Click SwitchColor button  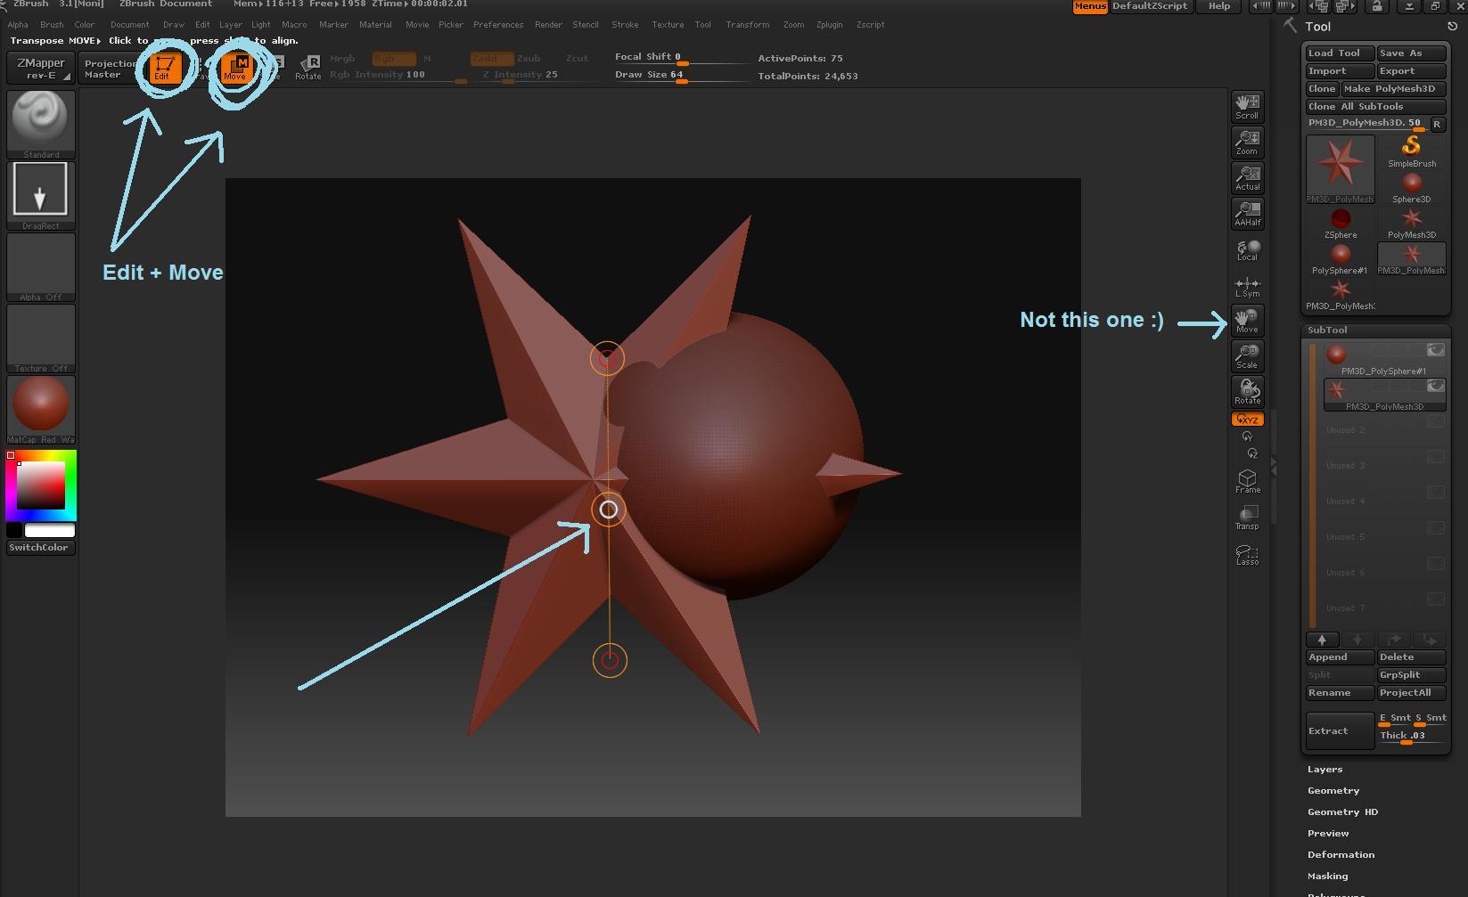[x=41, y=548]
